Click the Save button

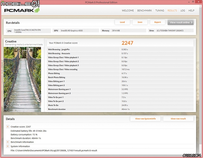click(x=140, y=22)
